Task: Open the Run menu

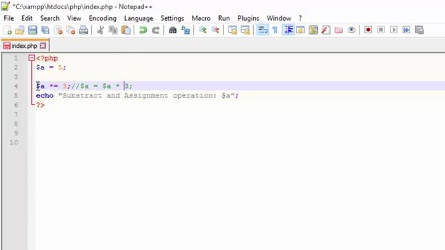Action: 224,18
